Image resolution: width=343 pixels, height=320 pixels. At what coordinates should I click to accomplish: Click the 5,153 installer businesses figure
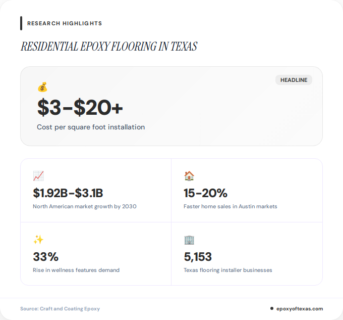(x=198, y=256)
